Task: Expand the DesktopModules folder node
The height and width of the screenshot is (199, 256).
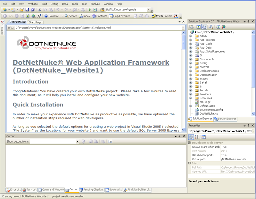Action: click(191, 71)
